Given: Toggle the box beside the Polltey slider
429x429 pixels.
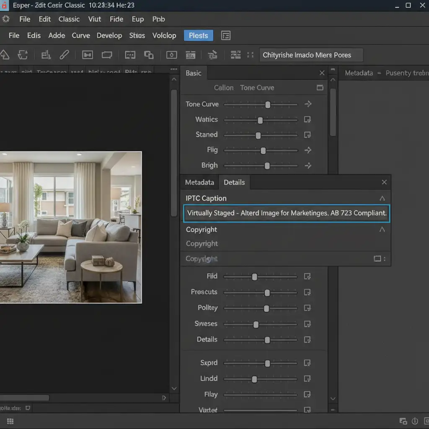Looking at the screenshot, I should point(308,308).
